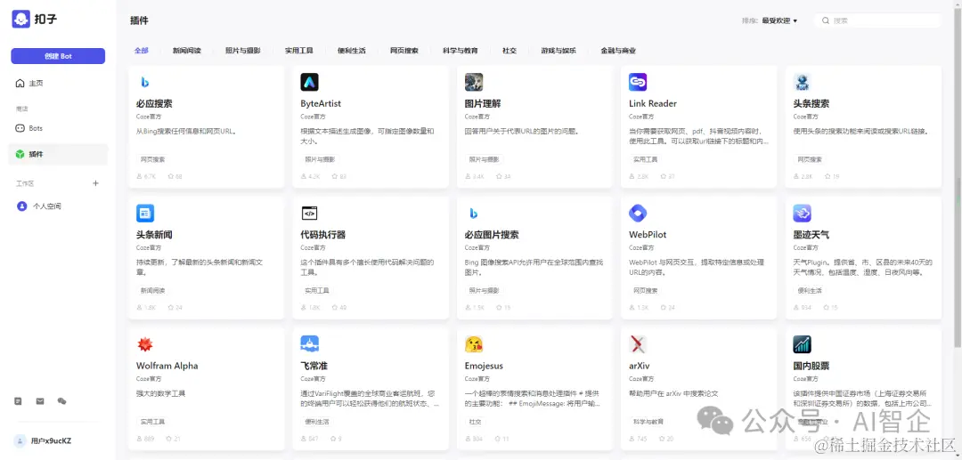The height and width of the screenshot is (460, 962).
Task: Open the arXiv plugin icon
Action: (638, 344)
